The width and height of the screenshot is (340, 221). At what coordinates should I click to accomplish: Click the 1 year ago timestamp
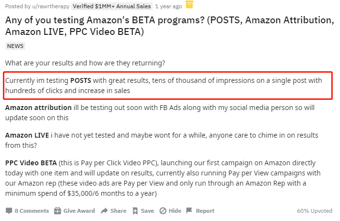pos(169,6)
